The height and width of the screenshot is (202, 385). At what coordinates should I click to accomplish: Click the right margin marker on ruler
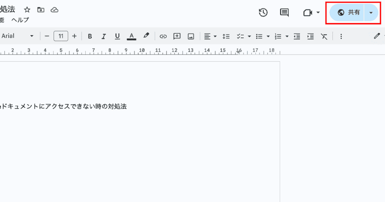pos(238,52)
